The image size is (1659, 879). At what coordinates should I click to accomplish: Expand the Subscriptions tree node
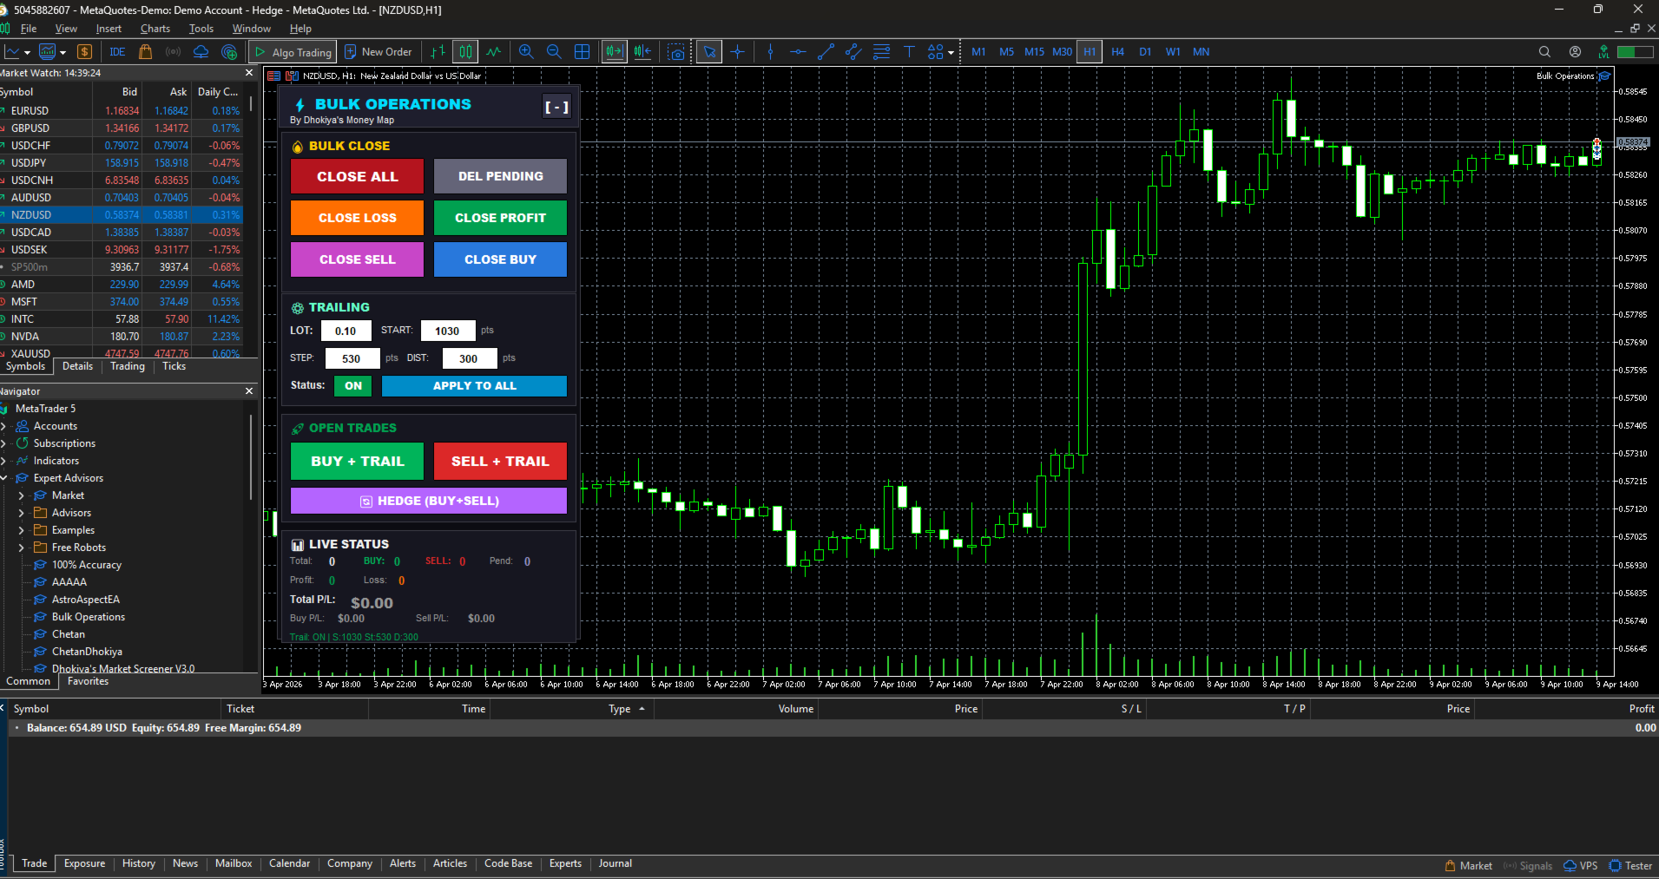click(4, 443)
